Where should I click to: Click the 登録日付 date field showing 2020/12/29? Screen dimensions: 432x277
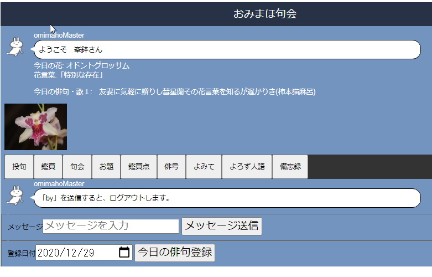click(76, 253)
